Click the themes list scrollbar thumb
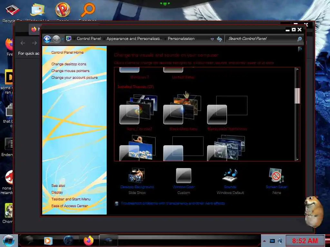Image resolution: width=330 pixels, height=247 pixels. click(297, 96)
